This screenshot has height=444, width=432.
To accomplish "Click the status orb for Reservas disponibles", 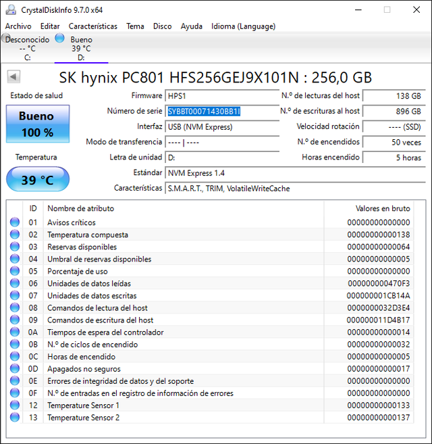I will [15, 247].
